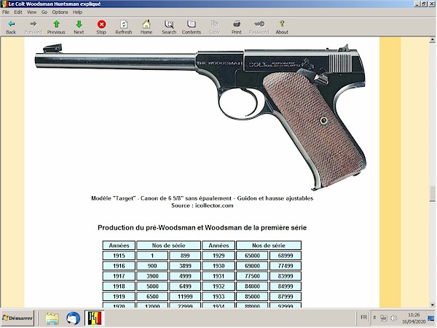Click the table cell 11999
The width and height of the screenshot is (437, 328).
click(185, 296)
